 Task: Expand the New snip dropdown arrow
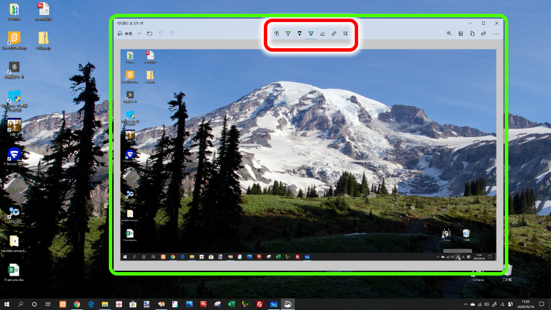[140, 33]
